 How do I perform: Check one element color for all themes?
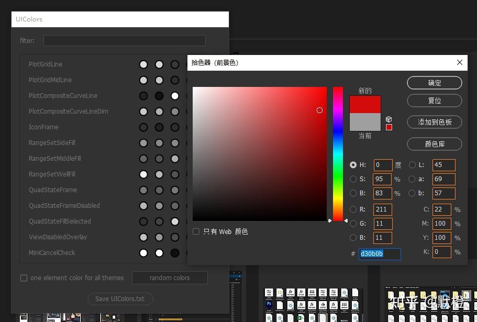pos(24,278)
